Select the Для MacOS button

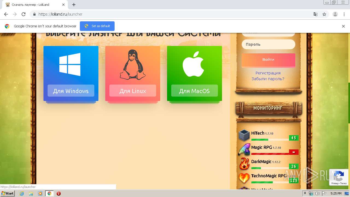[x=194, y=91]
